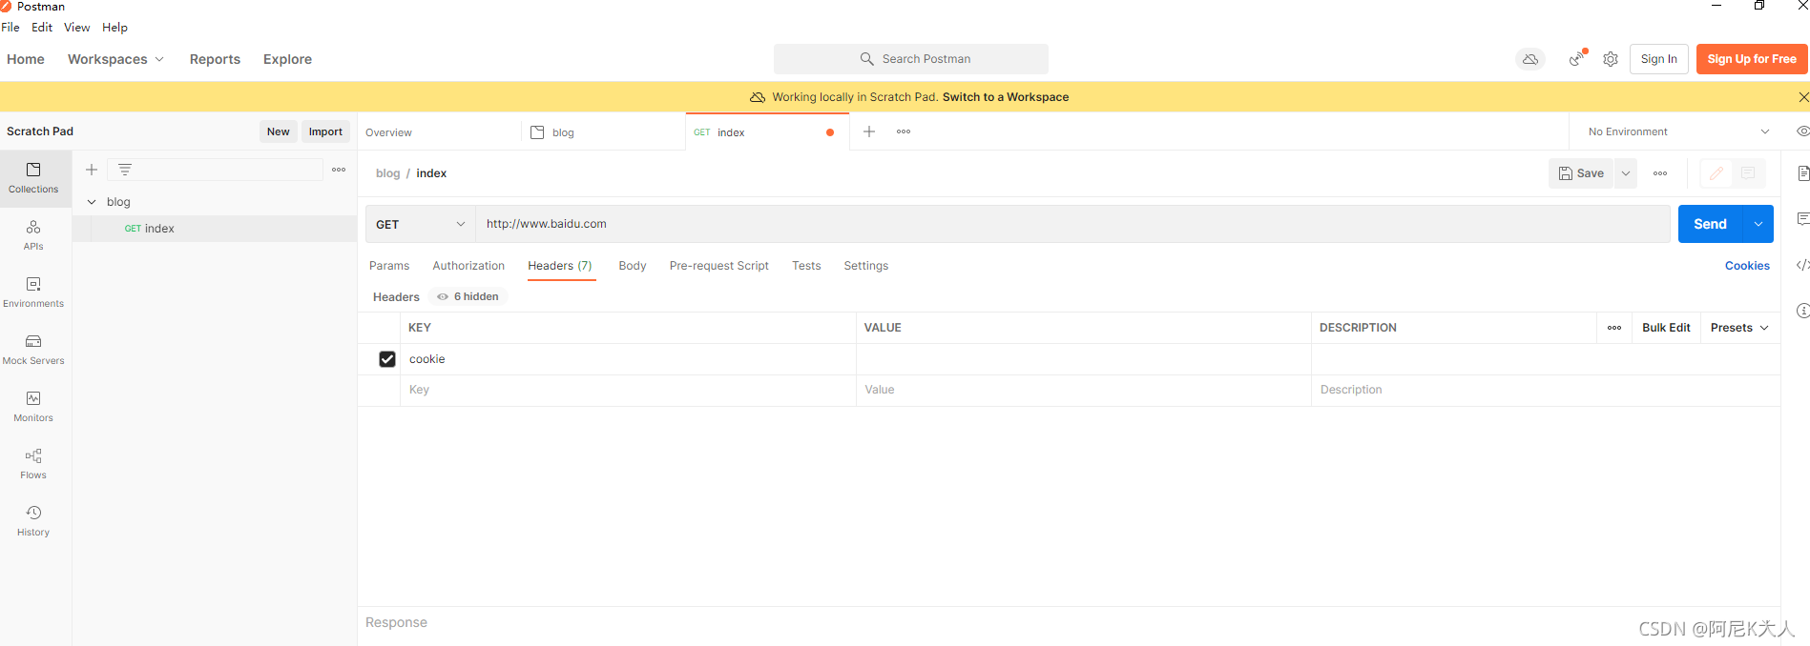Open the documentation icon in the right sidebar
The width and height of the screenshot is (1810, 646).
1802,173
